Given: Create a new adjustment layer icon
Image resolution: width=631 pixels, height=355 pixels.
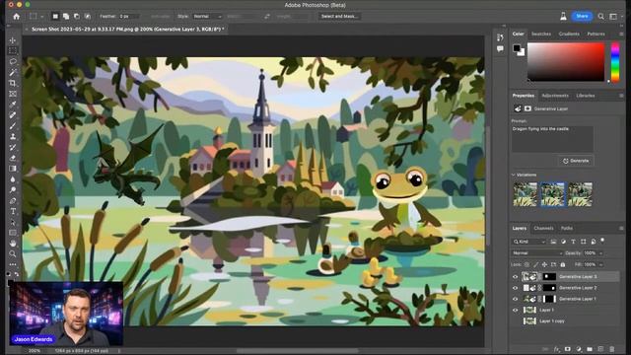Looking at the screenshot, I should pos(579,349).
